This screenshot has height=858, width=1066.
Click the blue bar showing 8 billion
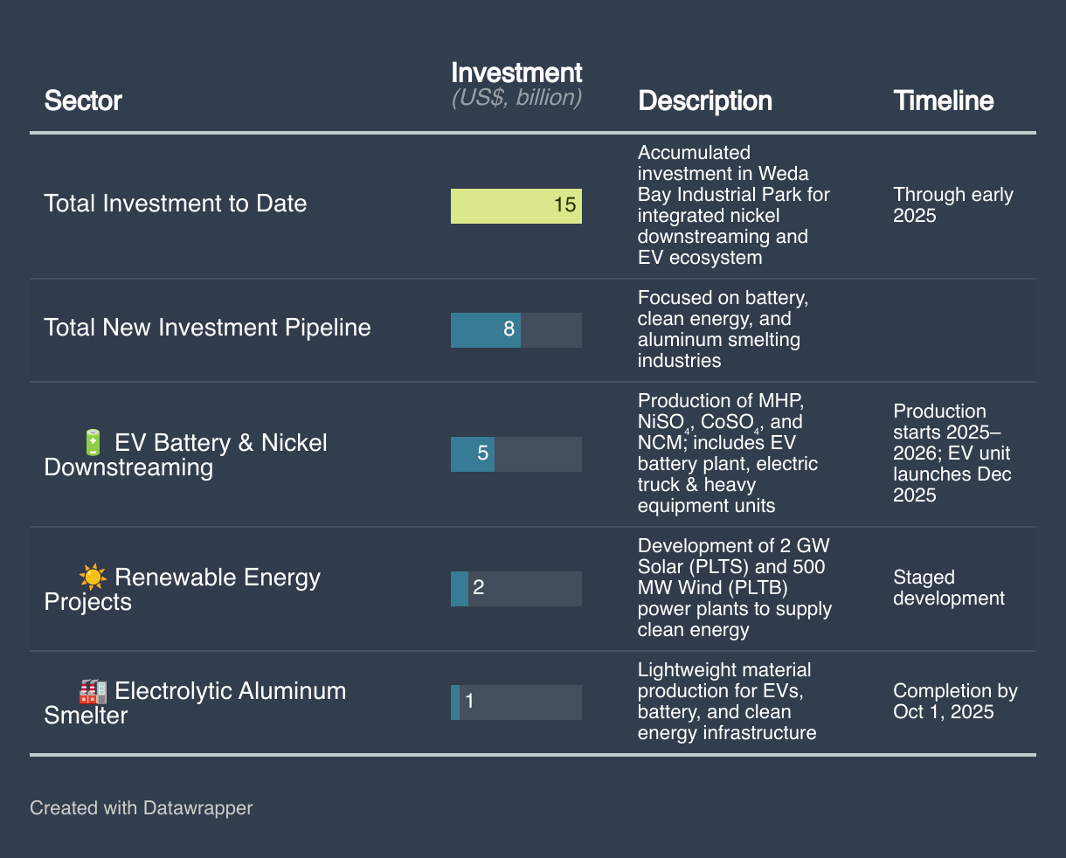point(486,329)
